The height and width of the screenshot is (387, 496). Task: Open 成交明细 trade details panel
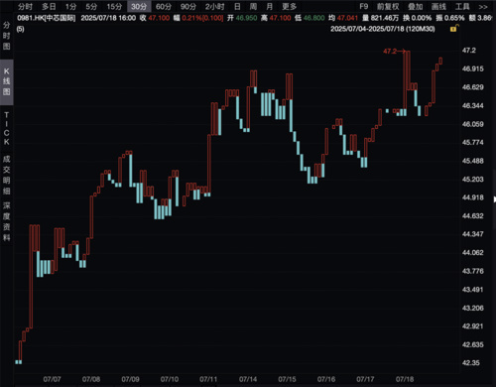7,175
